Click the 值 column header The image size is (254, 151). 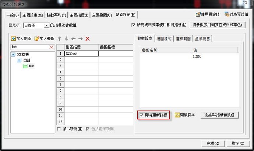pyautogui.click(x=214, y=50)
